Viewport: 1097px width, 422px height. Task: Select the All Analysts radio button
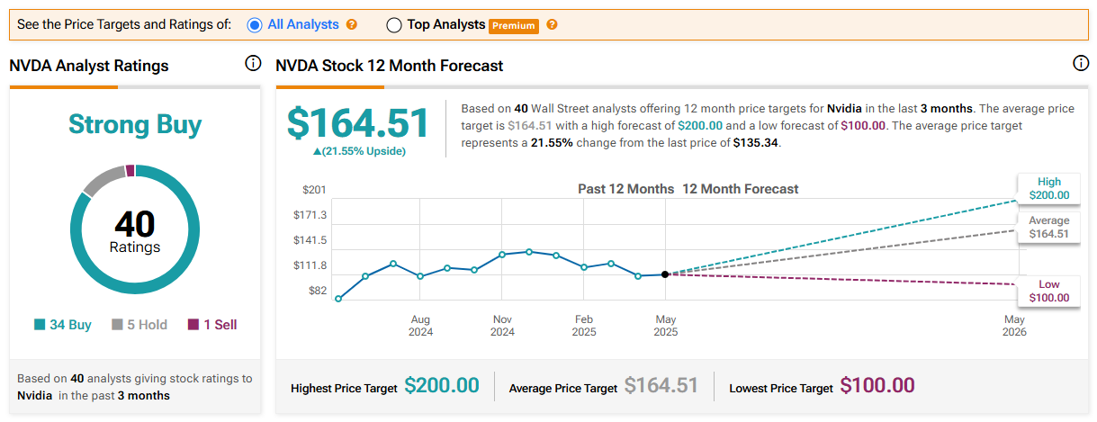255,25
